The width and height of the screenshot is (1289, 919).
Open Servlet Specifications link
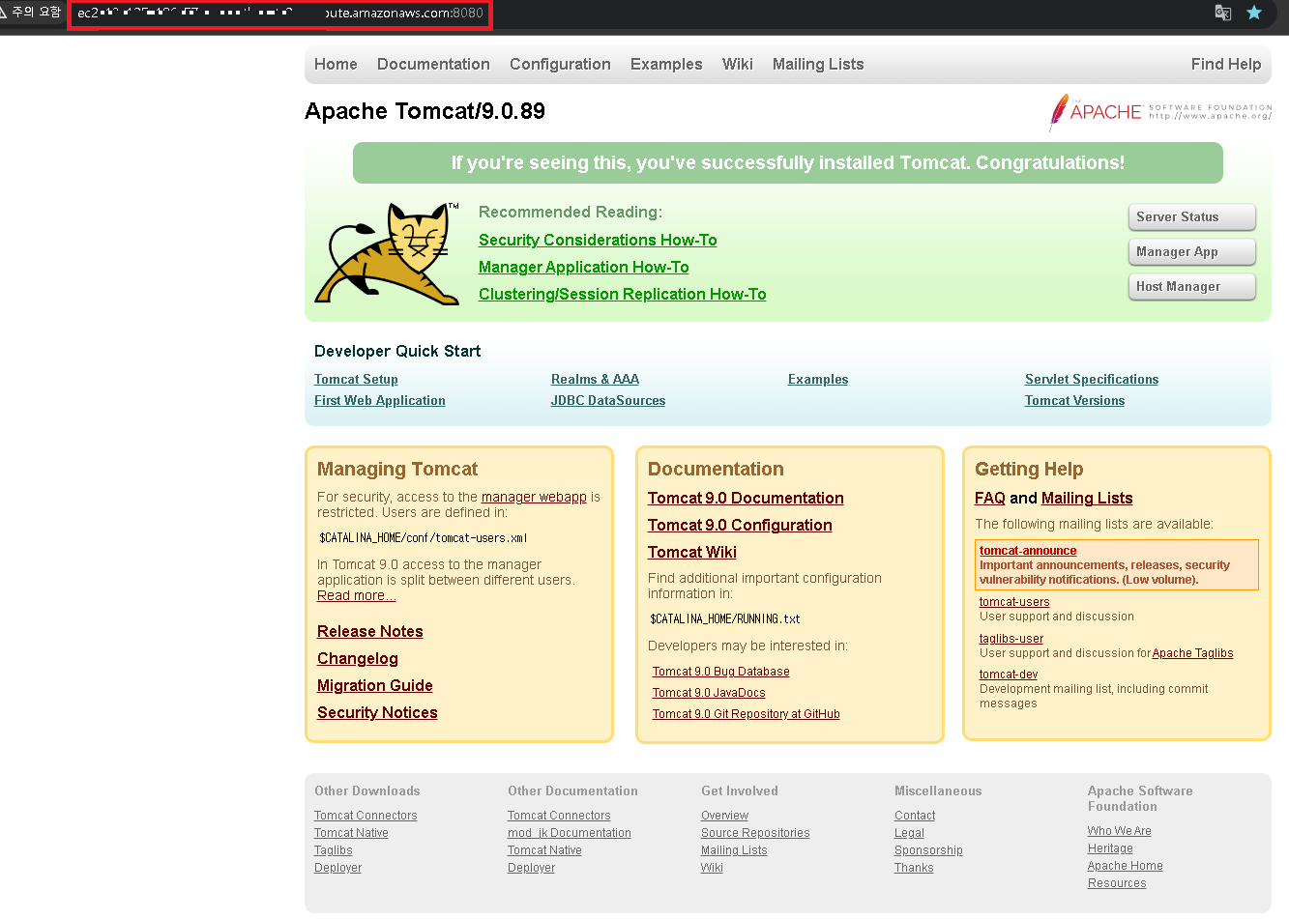pyautogui.click(x=1092, y=379)
